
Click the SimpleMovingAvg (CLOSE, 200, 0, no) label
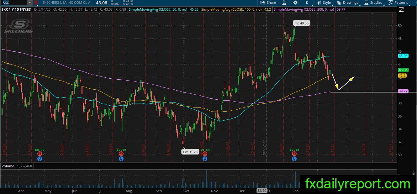(304, 10)
